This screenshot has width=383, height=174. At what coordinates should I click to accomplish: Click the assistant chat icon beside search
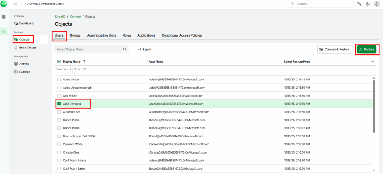pyautogui.click(x=359, y=4)
